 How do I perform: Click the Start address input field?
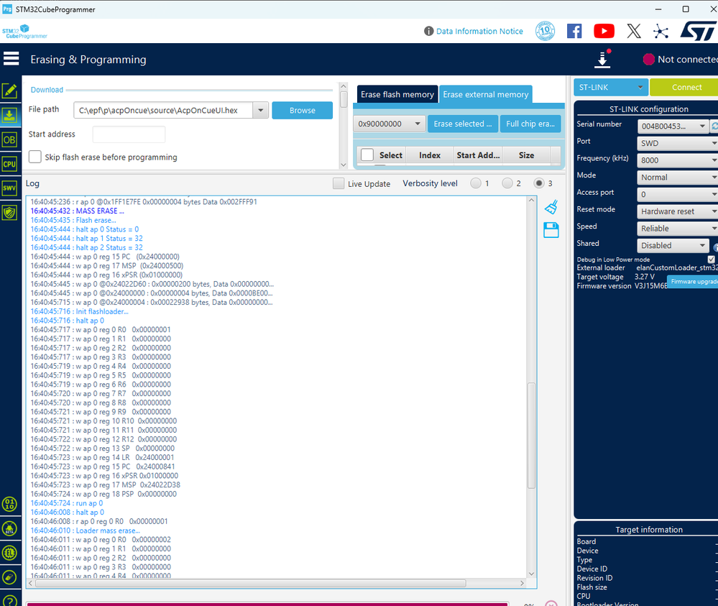pyautogui.click(x=129, y=134)
